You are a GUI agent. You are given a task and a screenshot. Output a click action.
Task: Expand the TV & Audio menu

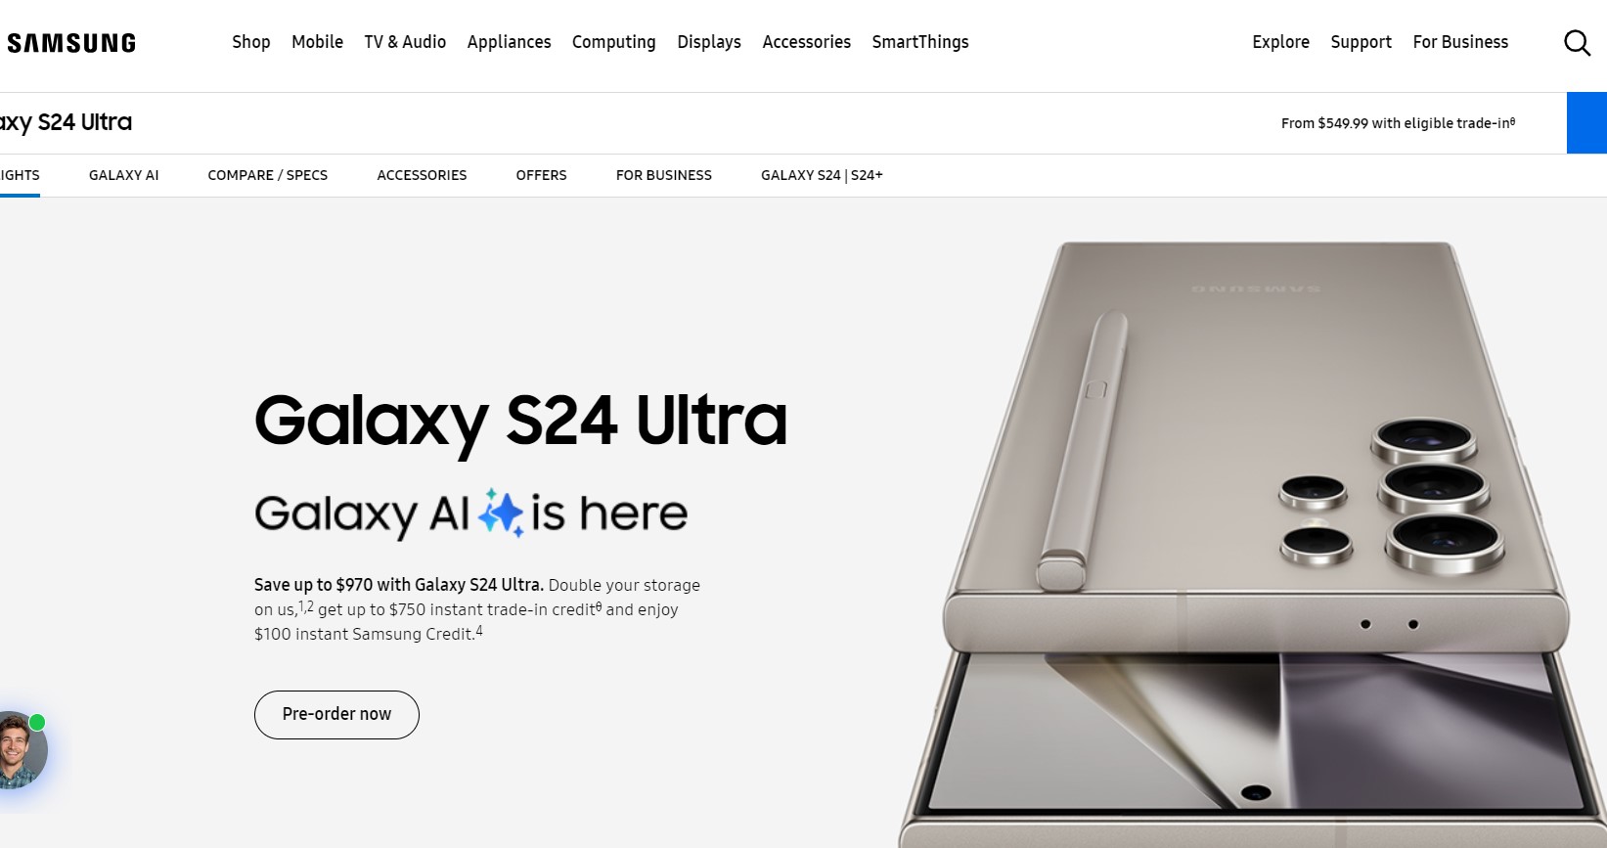(405, 42)
